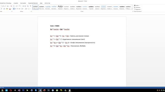Screen dimensions: 165x92
Task: Open the Calculator taskbar icon
Action: [70, 90]
